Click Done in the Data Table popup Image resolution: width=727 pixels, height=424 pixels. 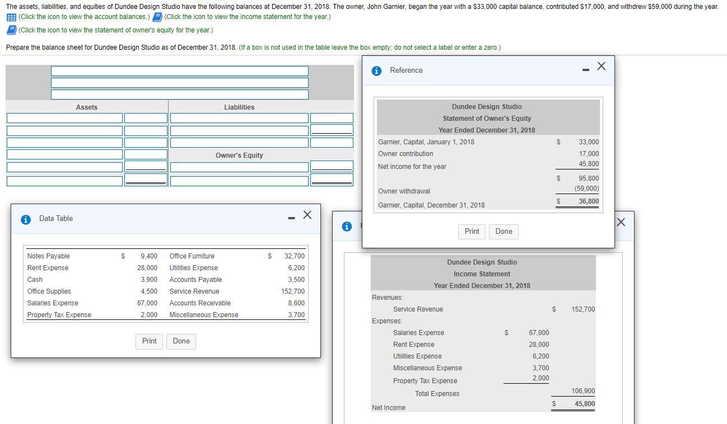point(181,341)
